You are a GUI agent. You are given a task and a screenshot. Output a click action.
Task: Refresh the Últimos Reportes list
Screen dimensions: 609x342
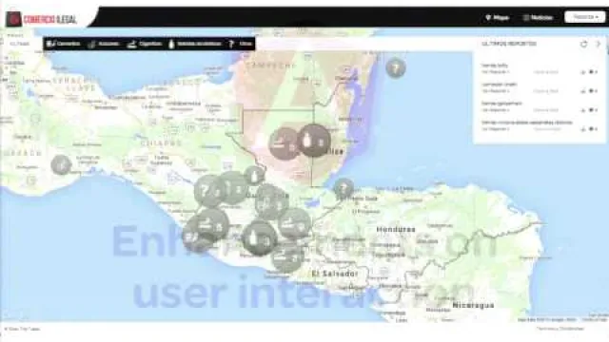583,44
